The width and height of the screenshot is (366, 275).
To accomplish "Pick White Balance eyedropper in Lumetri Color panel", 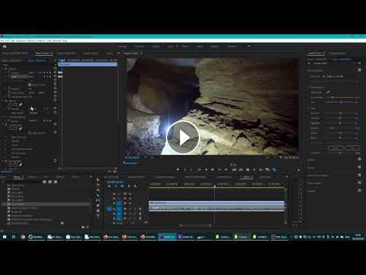I will pyautogui.click(x=328, y=92).
